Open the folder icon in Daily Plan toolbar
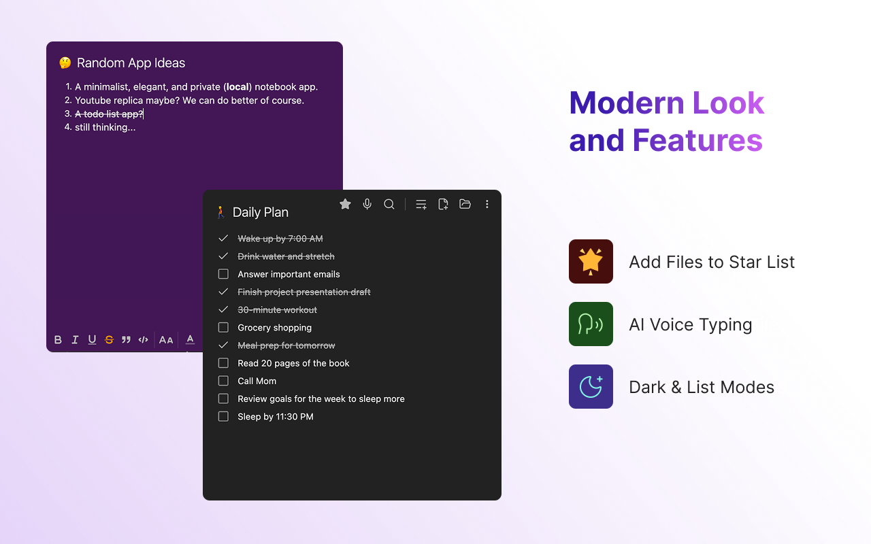This screenshot has height=544, width=871. tap(465, 204)
